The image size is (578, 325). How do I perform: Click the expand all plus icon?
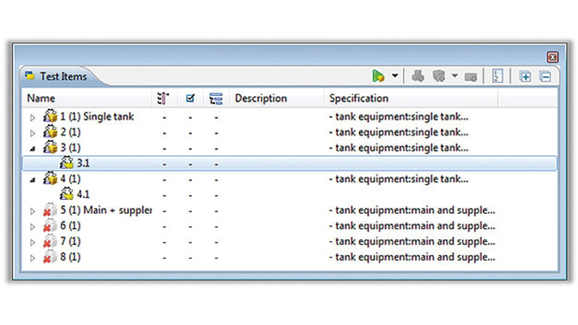click(x=525, y=76)
